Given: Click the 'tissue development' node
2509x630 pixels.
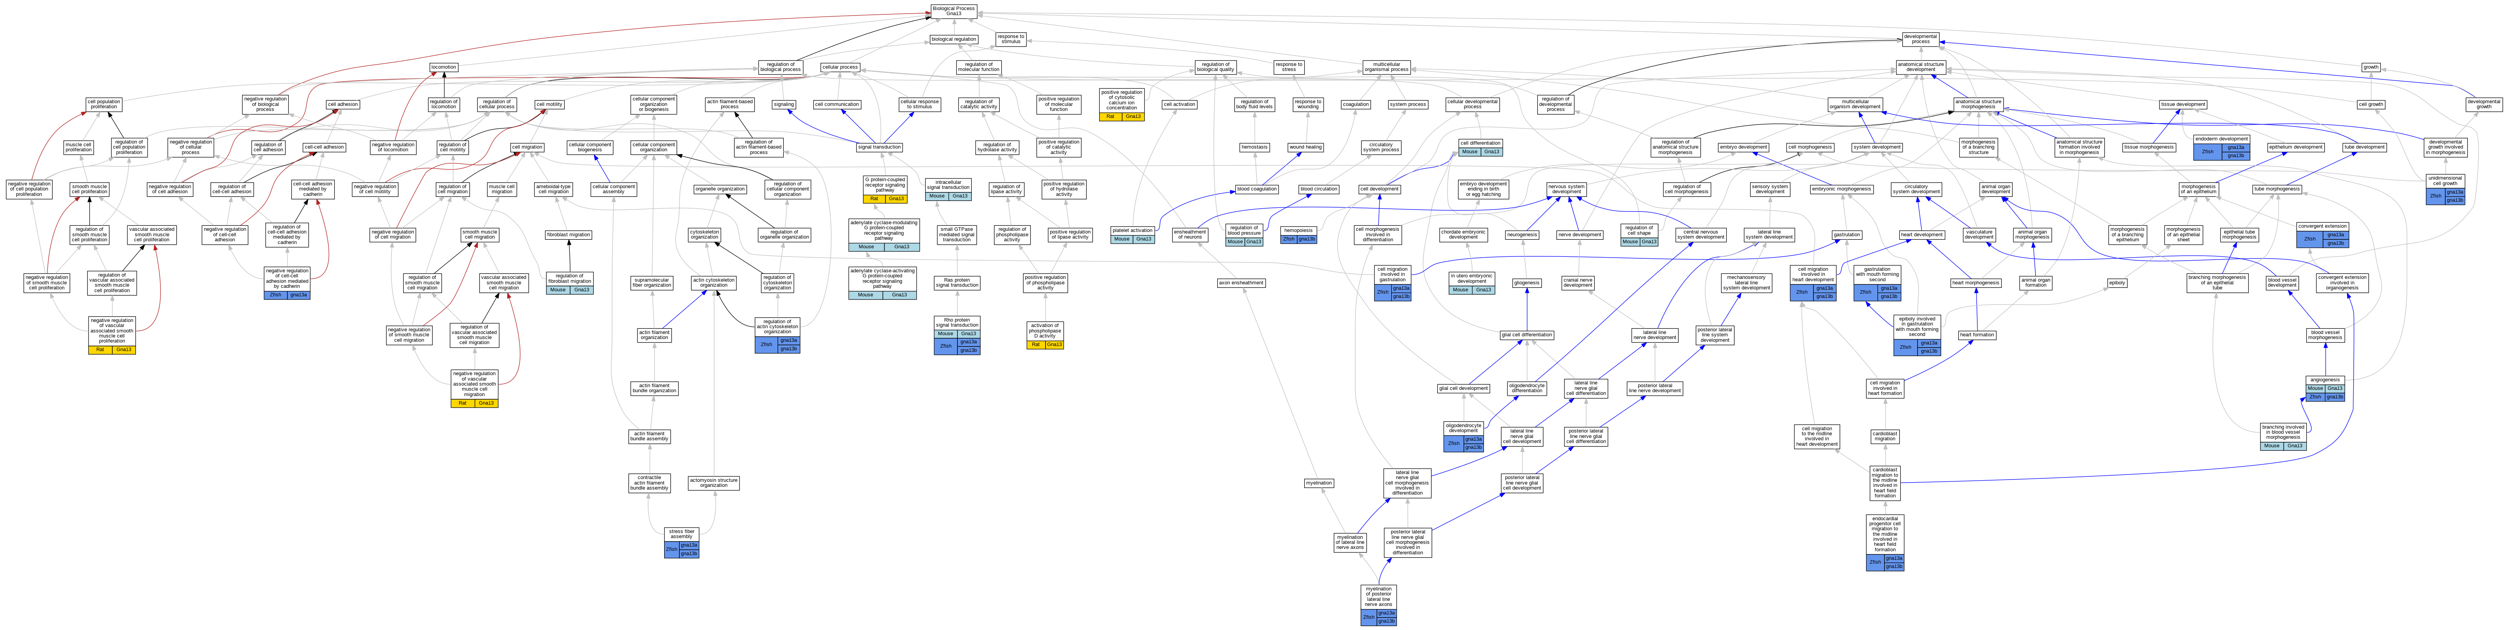Looking at the screenshot, I should click(x=2183, y=104).
